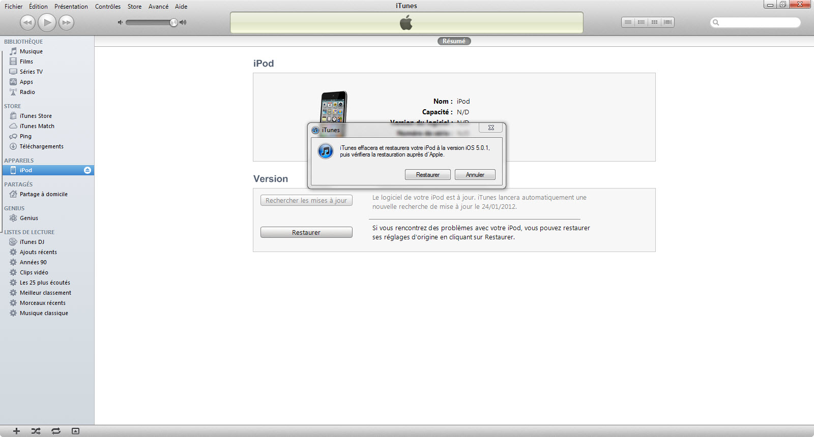Confirm Restaurer in the iTunes dialog

pos(428,175)
